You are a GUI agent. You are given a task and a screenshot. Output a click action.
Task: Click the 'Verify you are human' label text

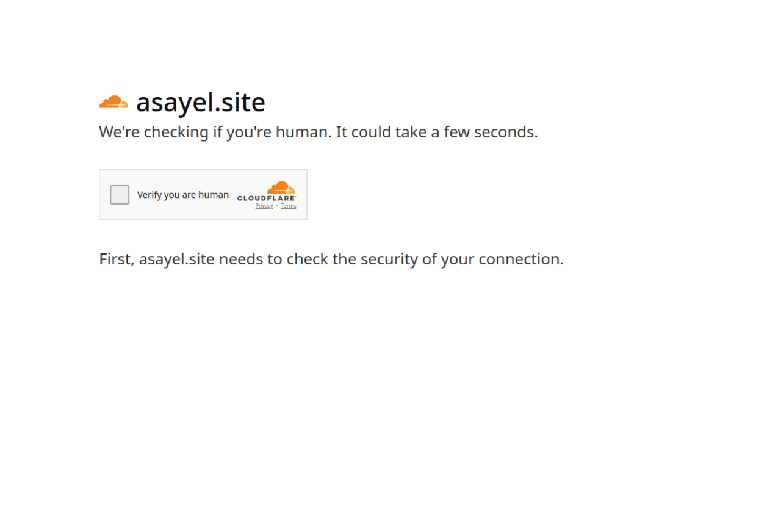183,195
